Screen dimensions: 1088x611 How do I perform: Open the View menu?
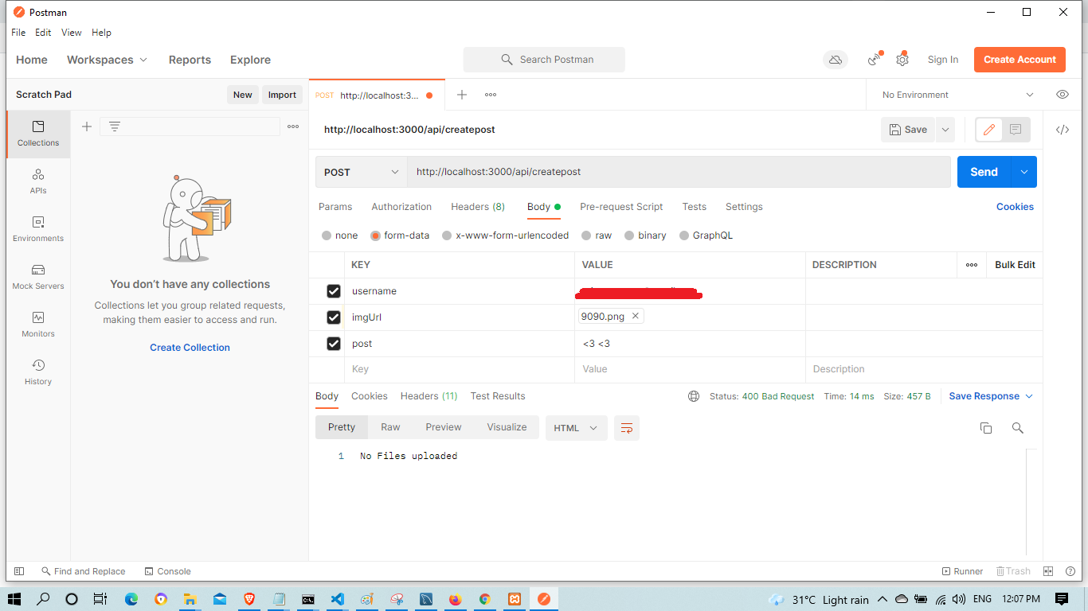coord(72,33)
